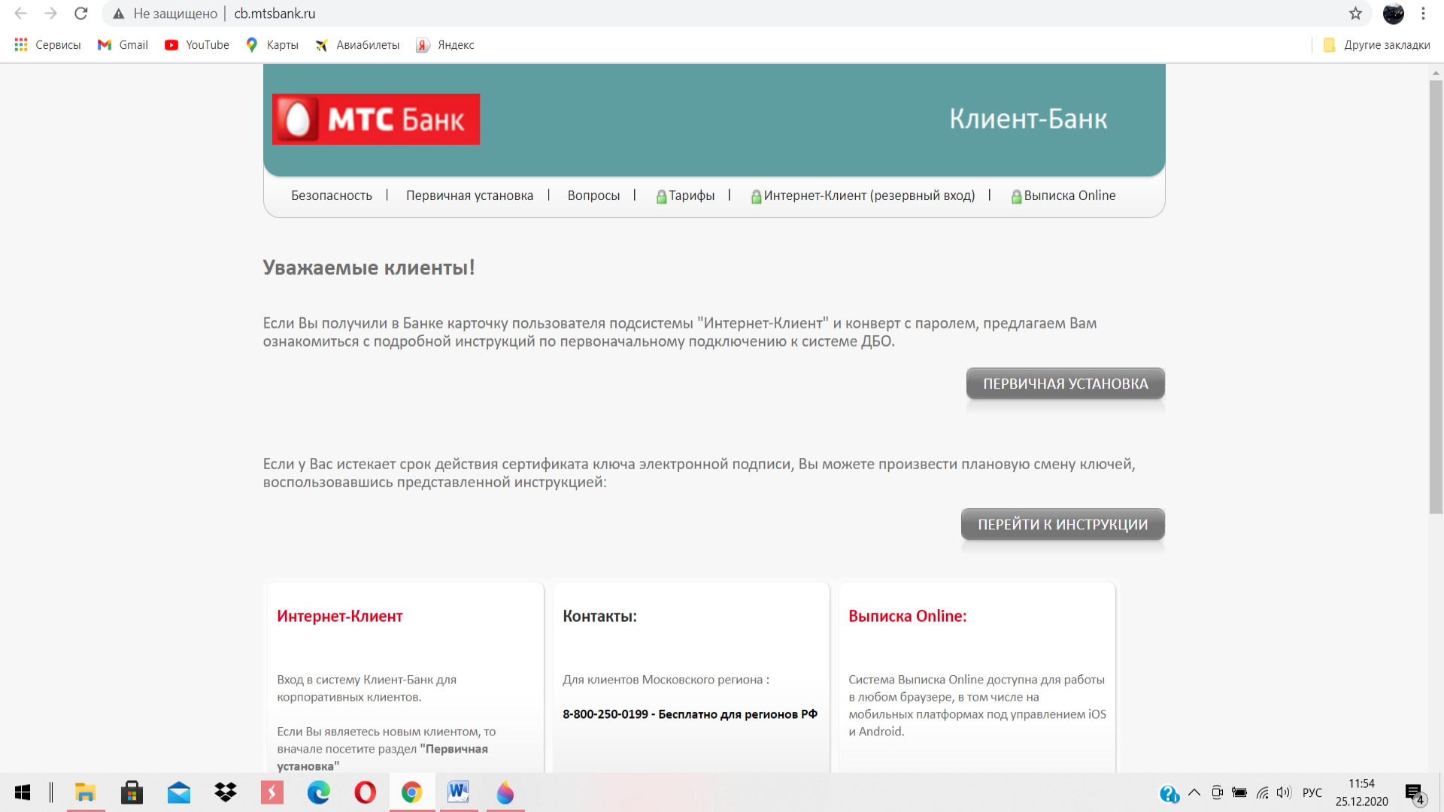Open the red lightning app in taskbar

point(272,792)
